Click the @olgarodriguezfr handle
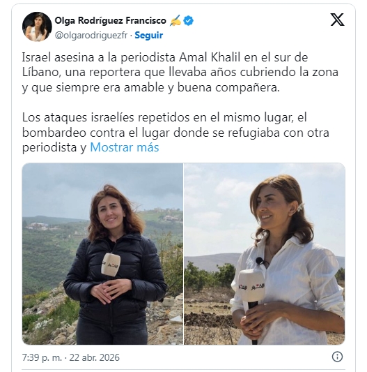 91,35
